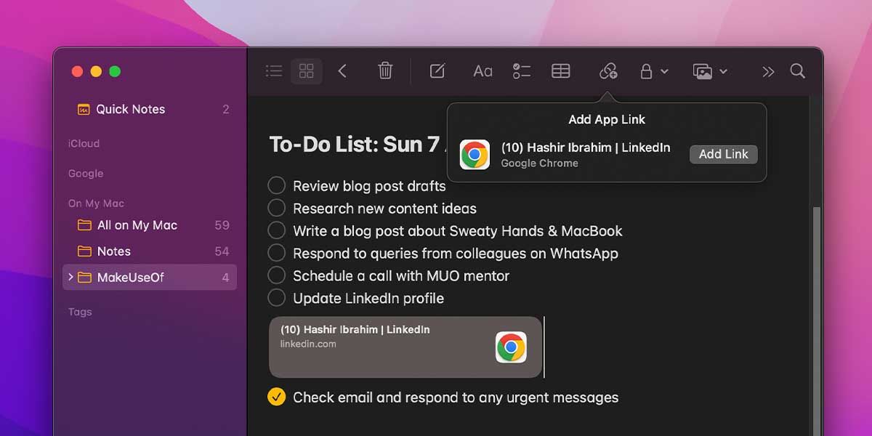Insert a table with table icon

[560, 71]
